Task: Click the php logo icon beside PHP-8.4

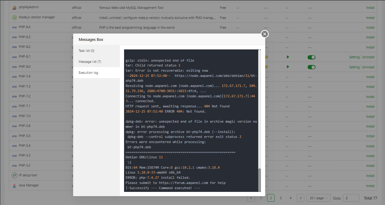Action: 14,27
